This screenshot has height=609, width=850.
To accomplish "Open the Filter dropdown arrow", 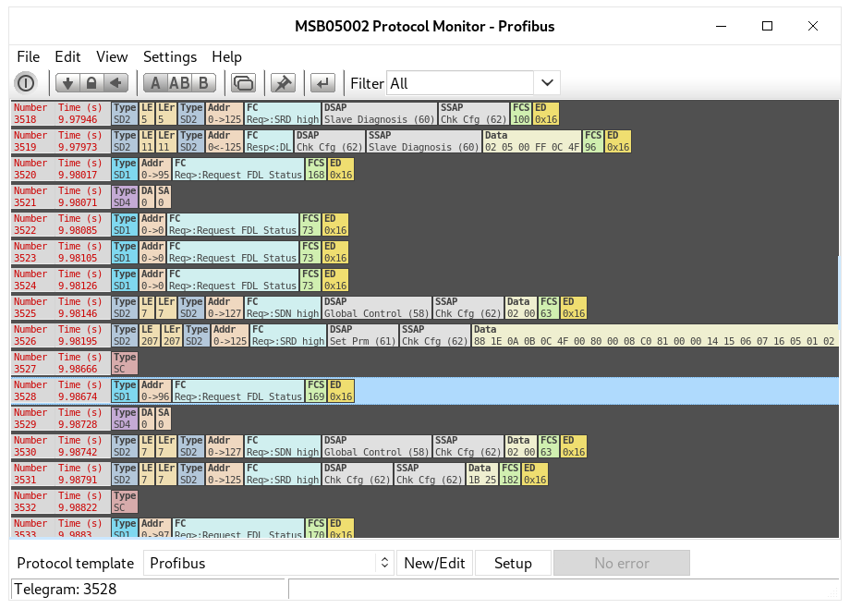I will tap(547, 83).
